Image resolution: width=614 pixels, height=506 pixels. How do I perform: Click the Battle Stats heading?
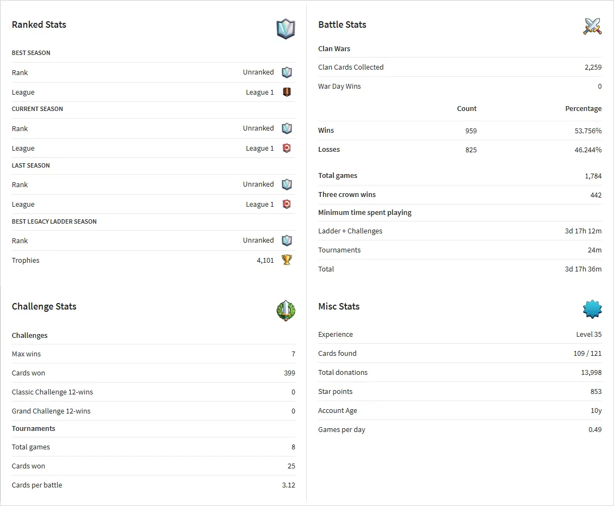pyautogui.click(x=342, y=24)
